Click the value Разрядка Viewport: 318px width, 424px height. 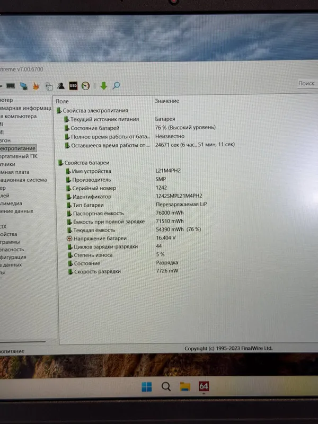167,262
